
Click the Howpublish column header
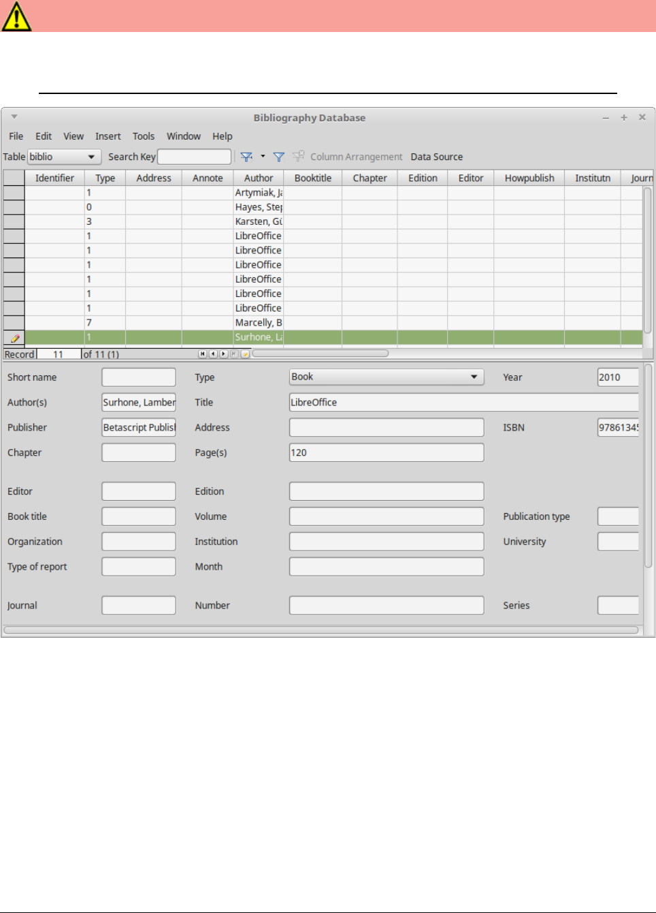529,178
